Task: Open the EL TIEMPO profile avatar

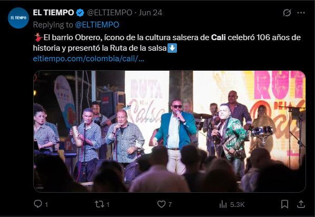Action: (x=18, y=18)
